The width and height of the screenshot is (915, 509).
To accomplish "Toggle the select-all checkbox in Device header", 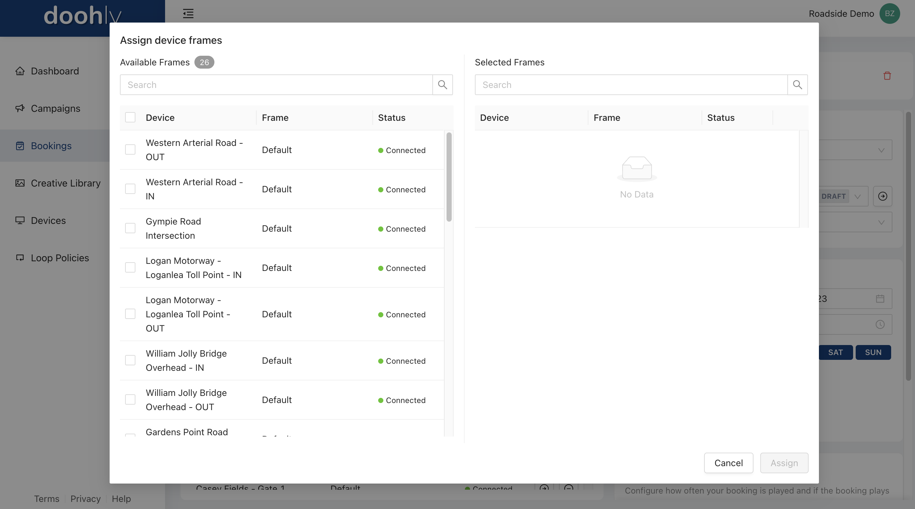I will pos(130,118).
